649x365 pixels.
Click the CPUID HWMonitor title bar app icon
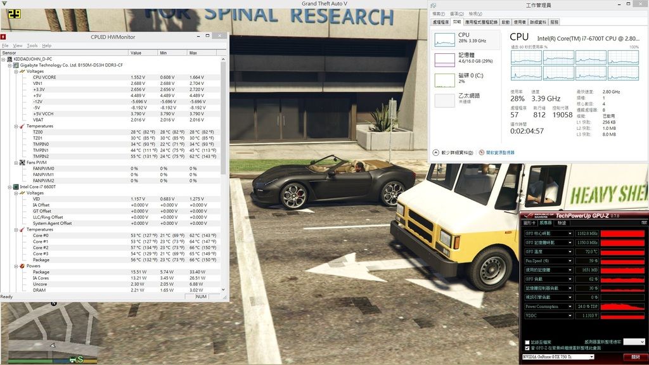3,37
